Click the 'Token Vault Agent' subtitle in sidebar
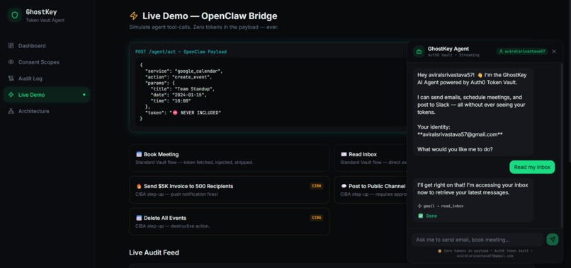Screen dimensions: 571x268 pyautogui.click(x=45, y=21)
